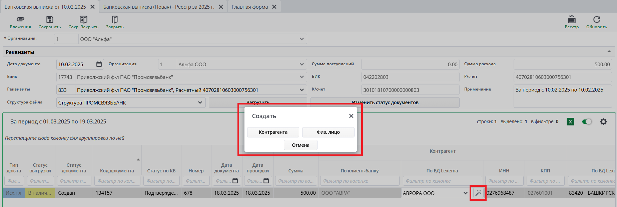The width and height of the screenshot is (617, 207).
Task: Open Банковская выписка (Новая) registry tab
Action: pyautogui.click(x=159, y=7)
